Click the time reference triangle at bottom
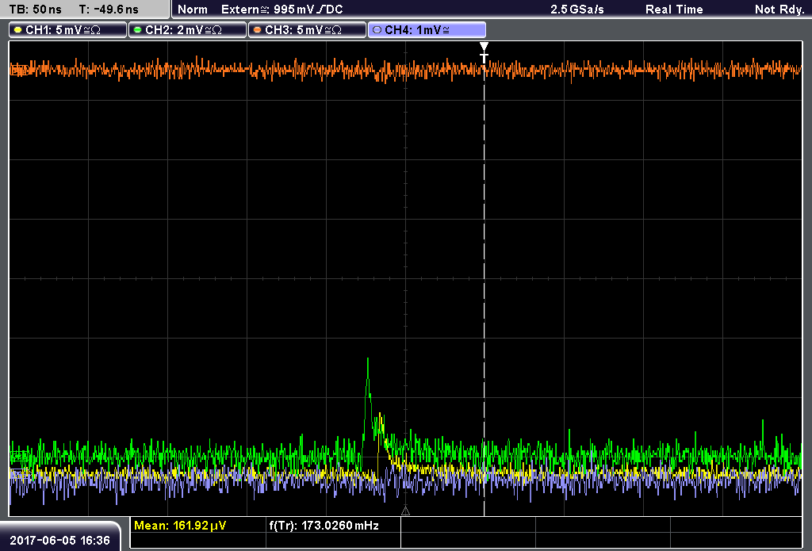Viewport: 812px width, 551px height. pyautogui.click(x=405, y=511)
